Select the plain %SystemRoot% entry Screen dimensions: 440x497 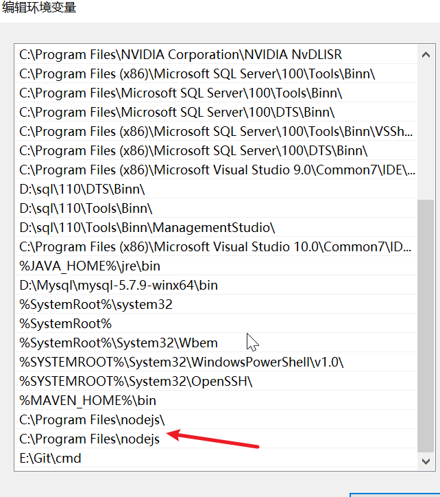pos(216,323)
